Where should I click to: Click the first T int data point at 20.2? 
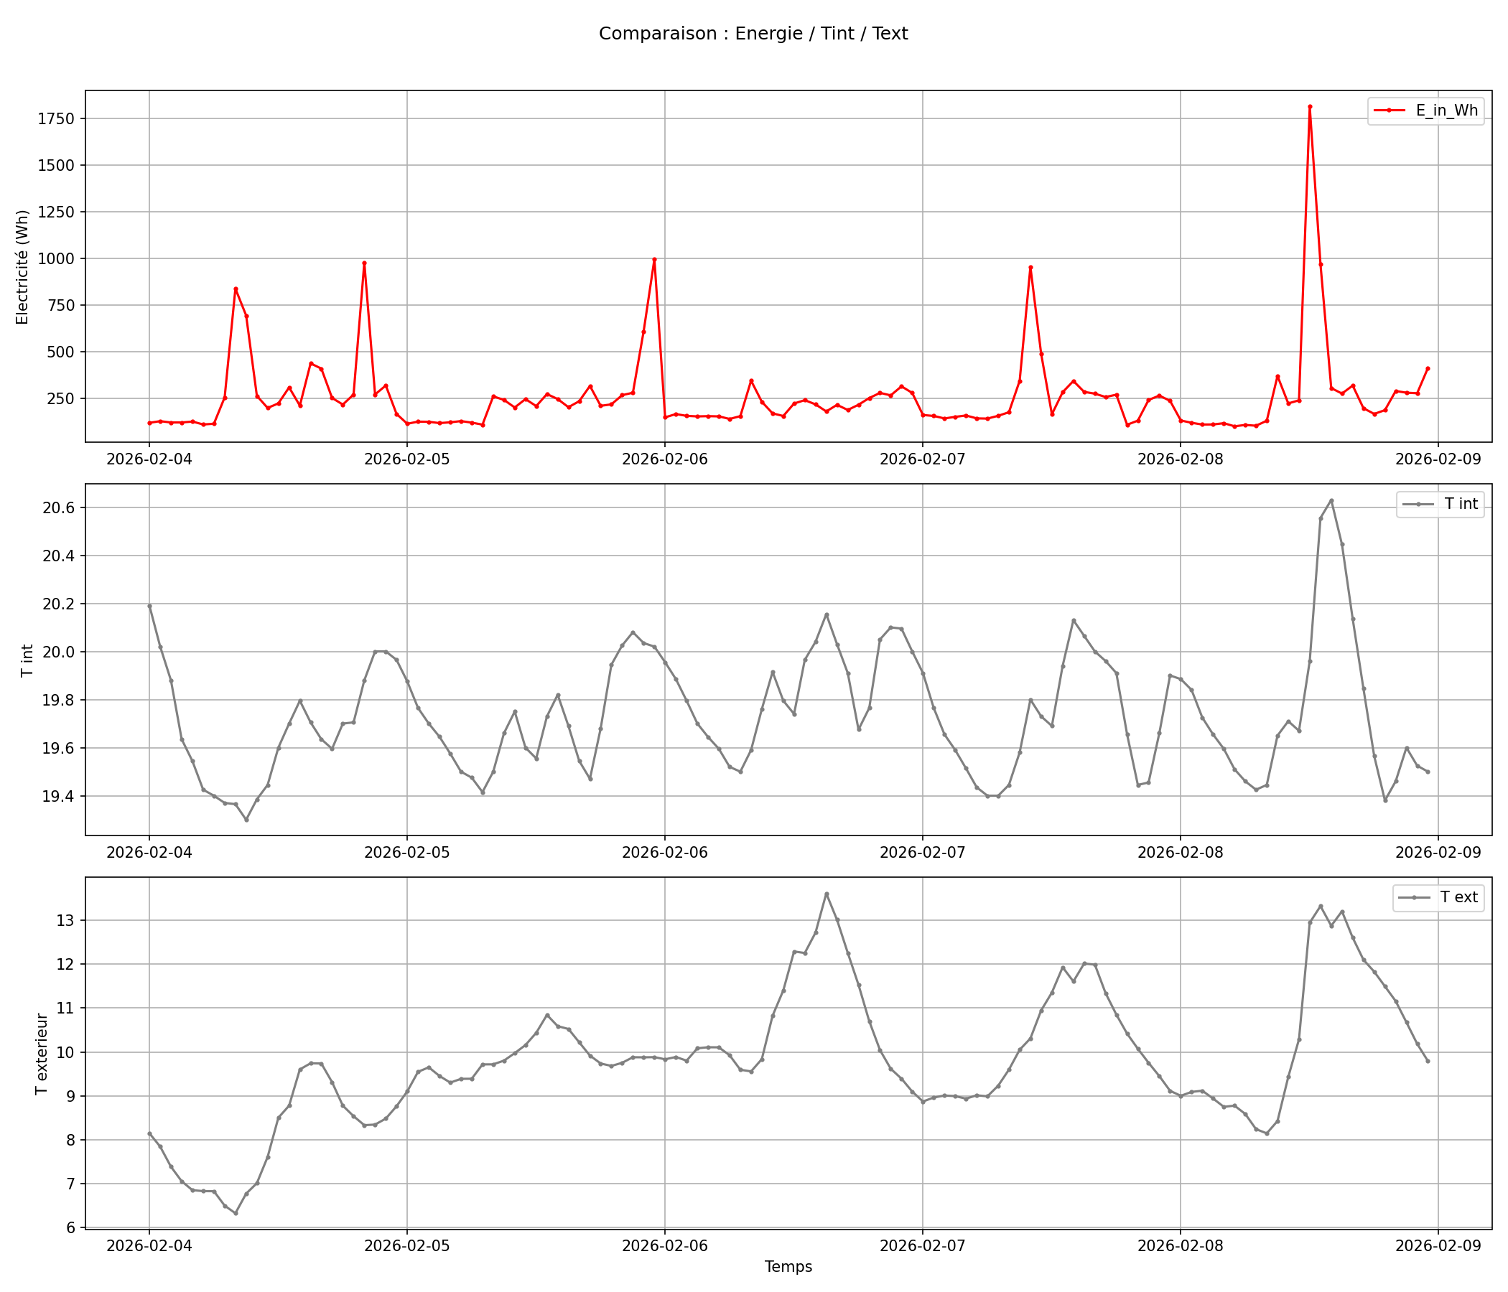[x=149, y=606]
